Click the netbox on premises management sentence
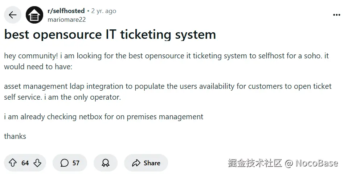 (x=104, y=117)
